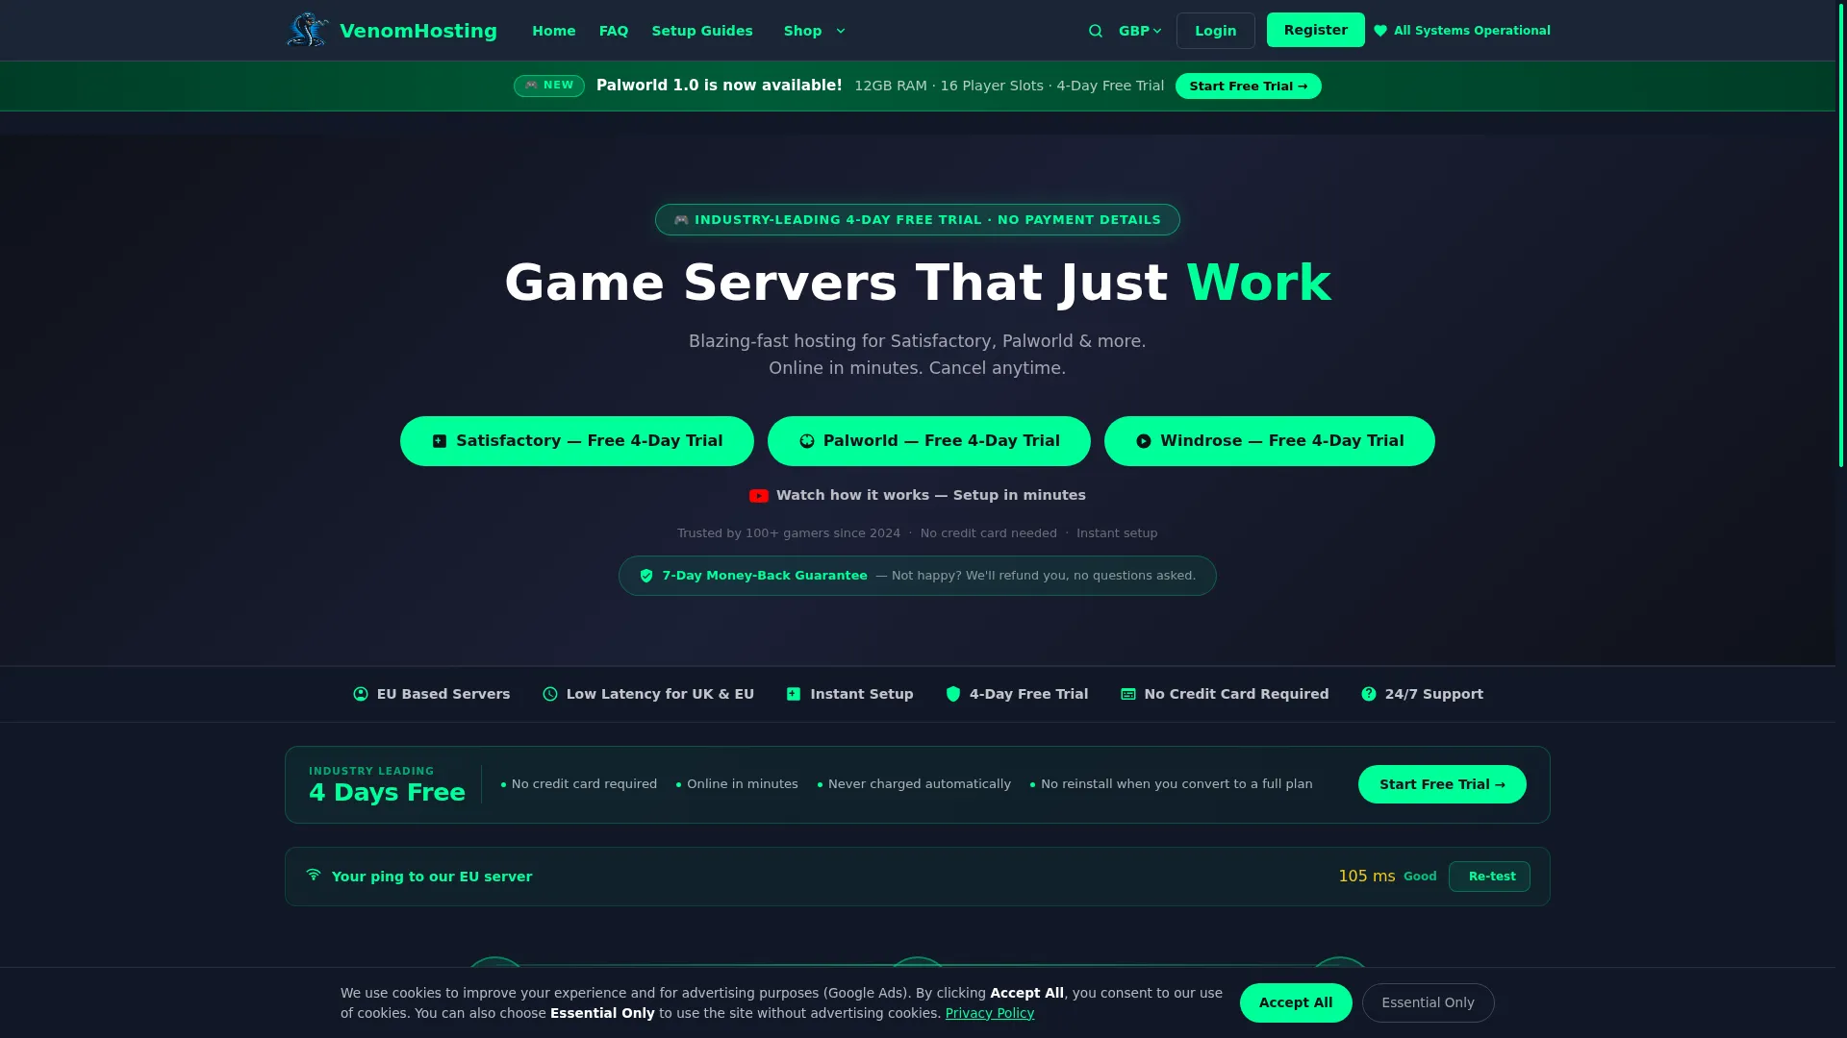Expand the Shop menu chevron
Viewport: 1847px width, 1038px height.
tap(841, 31)
